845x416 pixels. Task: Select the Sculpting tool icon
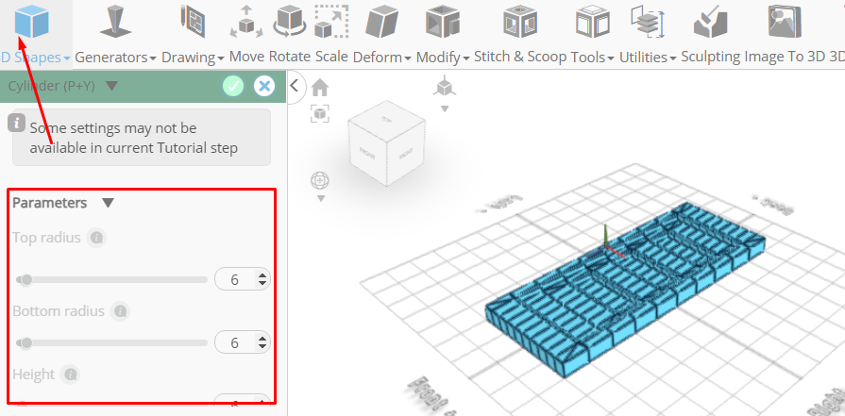[711, 22]
